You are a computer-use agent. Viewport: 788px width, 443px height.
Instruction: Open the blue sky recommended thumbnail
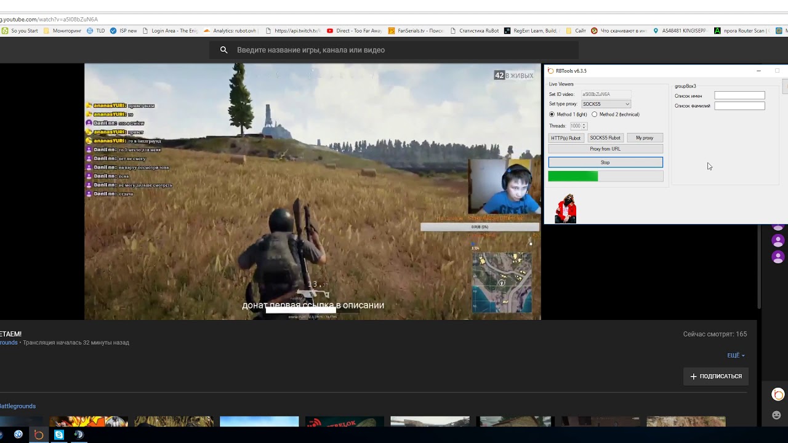(x=259, y=421)
